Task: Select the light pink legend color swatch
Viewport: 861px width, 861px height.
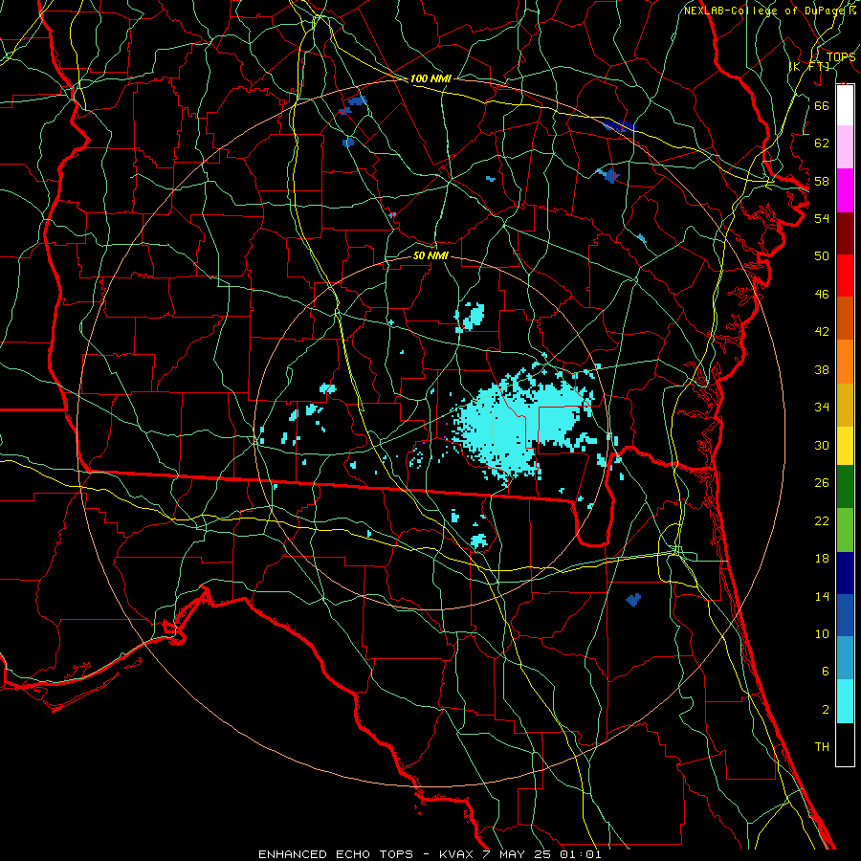Action: [845, 146]
